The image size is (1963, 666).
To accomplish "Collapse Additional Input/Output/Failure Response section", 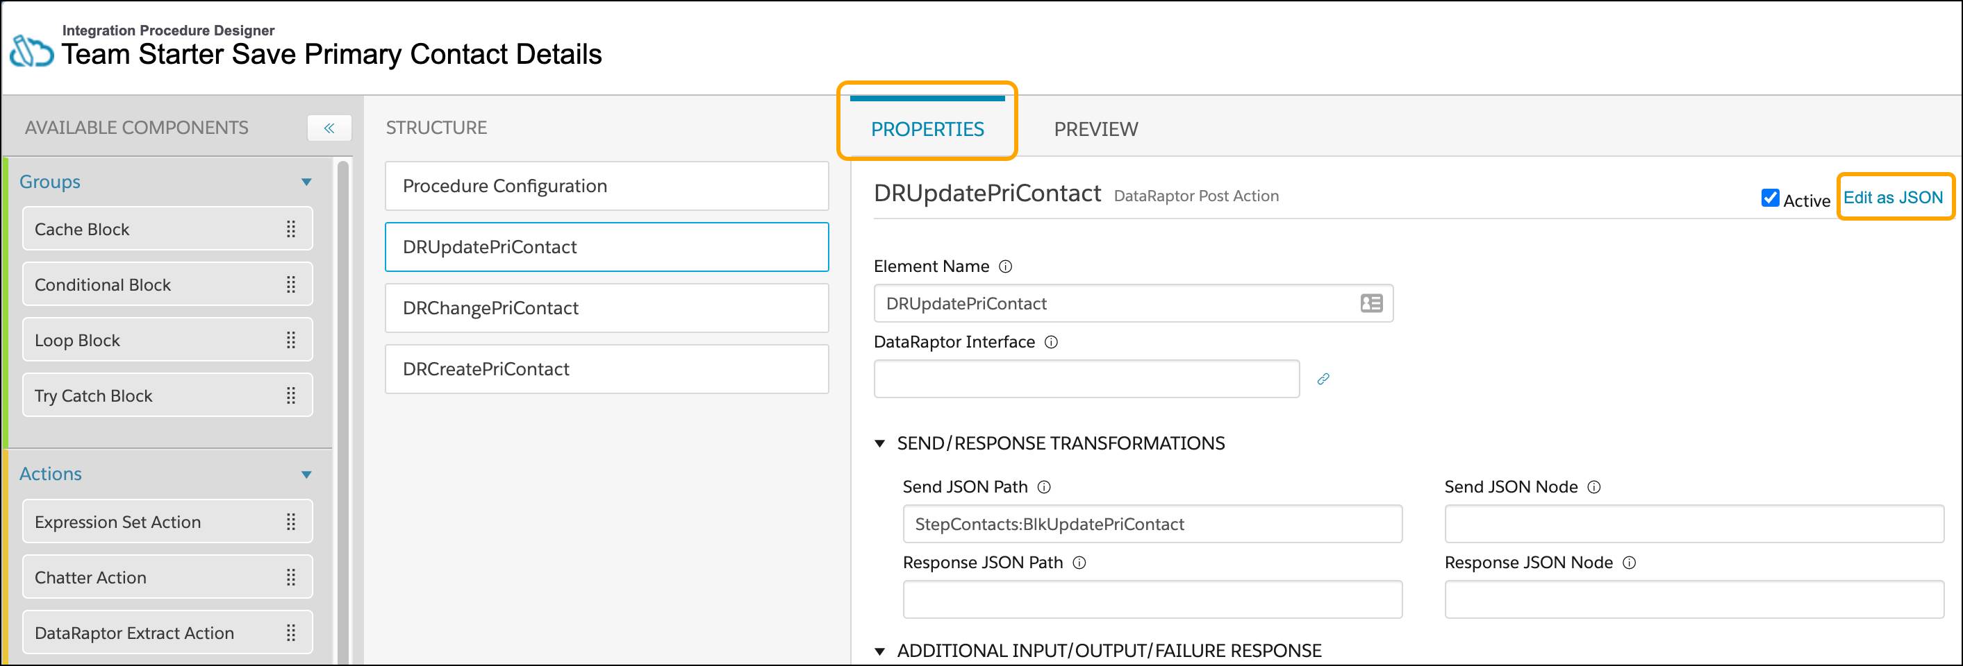I will pyautogui.click(x=879, y=651).
